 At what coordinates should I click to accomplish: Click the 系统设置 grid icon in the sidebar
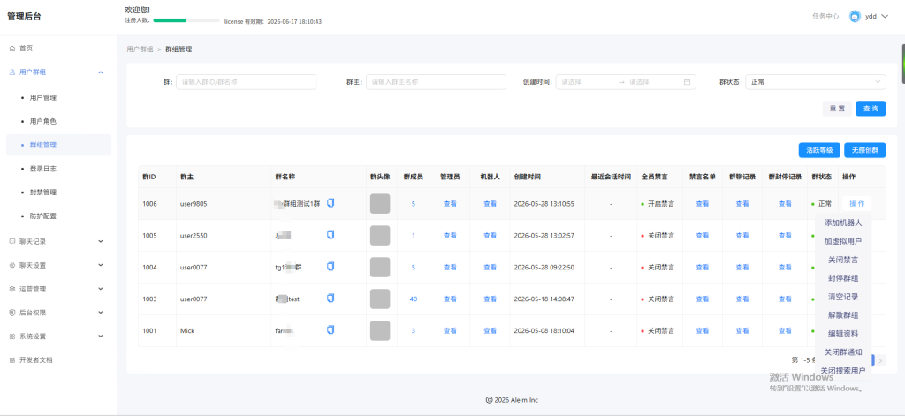pos(12,337)
